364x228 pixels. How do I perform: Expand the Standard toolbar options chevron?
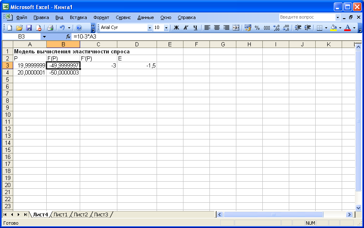[x=93, y=28]
